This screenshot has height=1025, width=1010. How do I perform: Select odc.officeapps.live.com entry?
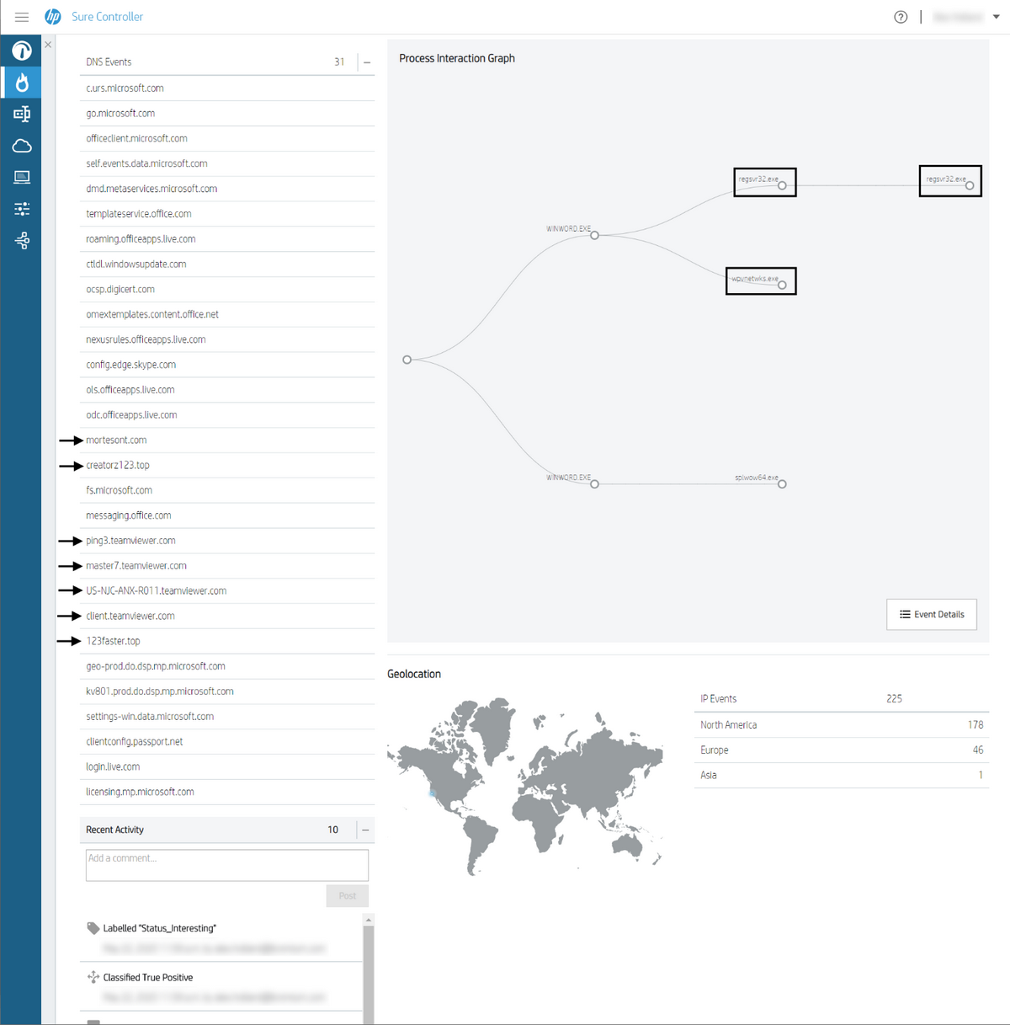tap(227, 415)
